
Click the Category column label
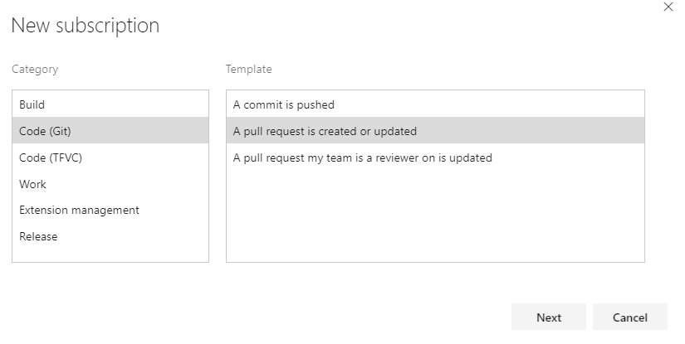point(35,70)
